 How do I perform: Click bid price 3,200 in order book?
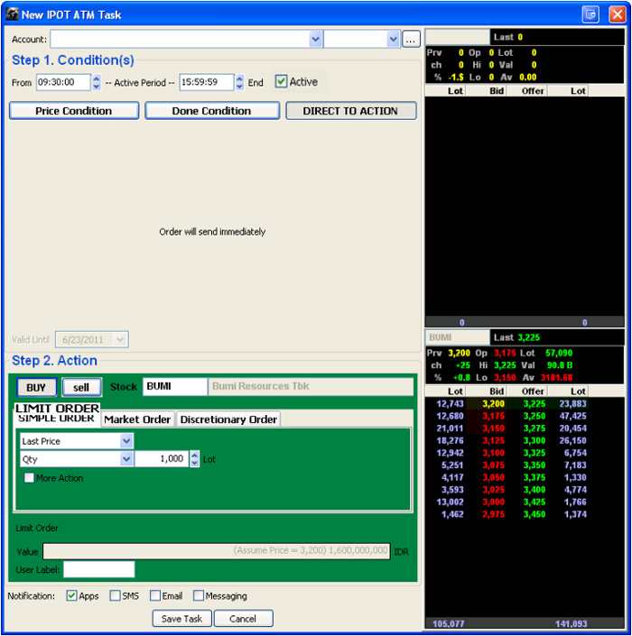click(x=493, y=404)
